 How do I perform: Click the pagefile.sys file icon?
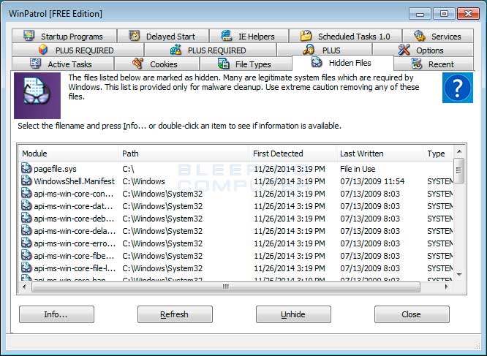pyautogui.click(x=26, y=168)
